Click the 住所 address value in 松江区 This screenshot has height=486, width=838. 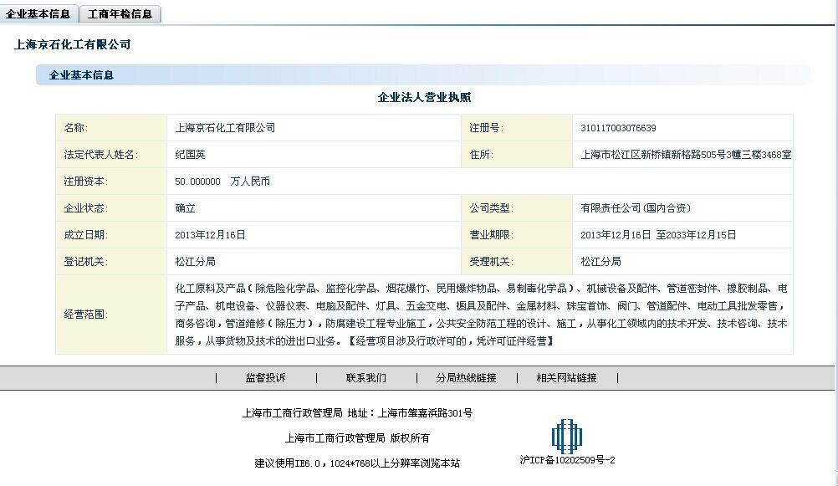[686, 155]
